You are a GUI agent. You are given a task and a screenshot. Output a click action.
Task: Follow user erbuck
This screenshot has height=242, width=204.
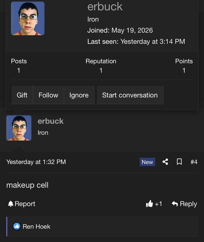point(49,95)
